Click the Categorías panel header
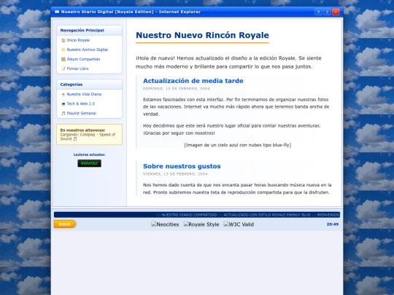 pyautogui.click(x=90, y=84)
